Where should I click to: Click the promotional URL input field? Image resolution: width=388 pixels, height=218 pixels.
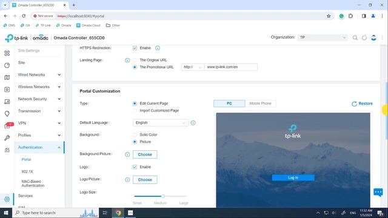click(x=230, y=67)
